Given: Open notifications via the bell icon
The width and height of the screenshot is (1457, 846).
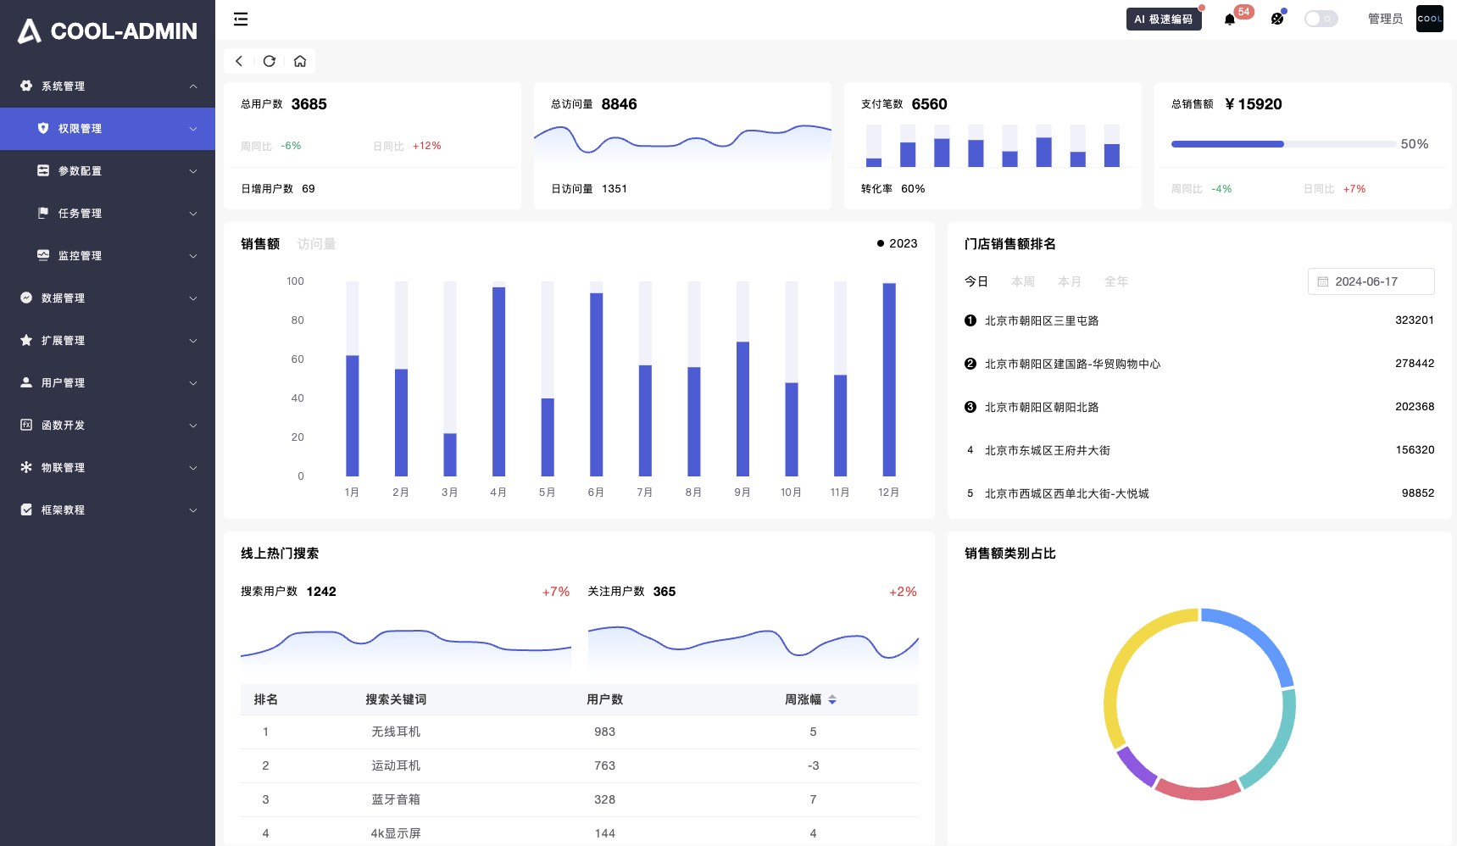Looking at the screenshot, I should click(1229, 19).
